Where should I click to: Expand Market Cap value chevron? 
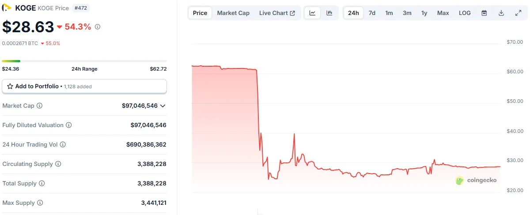coord(163,106)
